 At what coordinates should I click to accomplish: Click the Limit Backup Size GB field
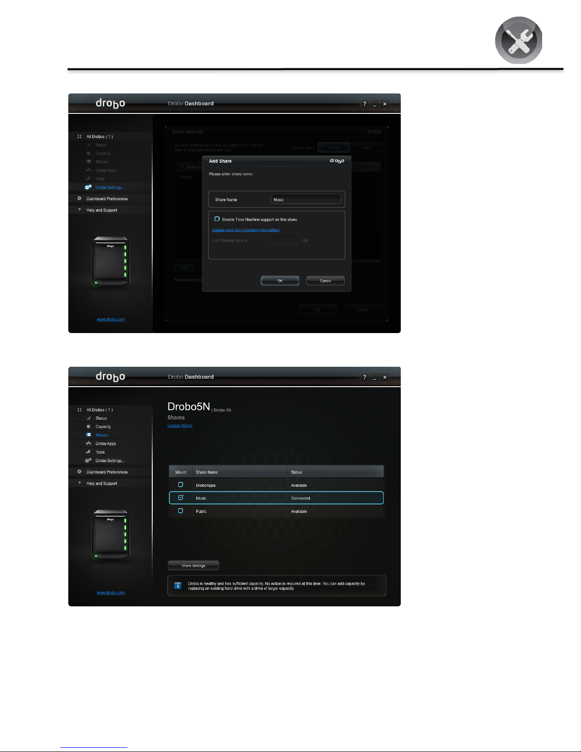pos(285,240)
